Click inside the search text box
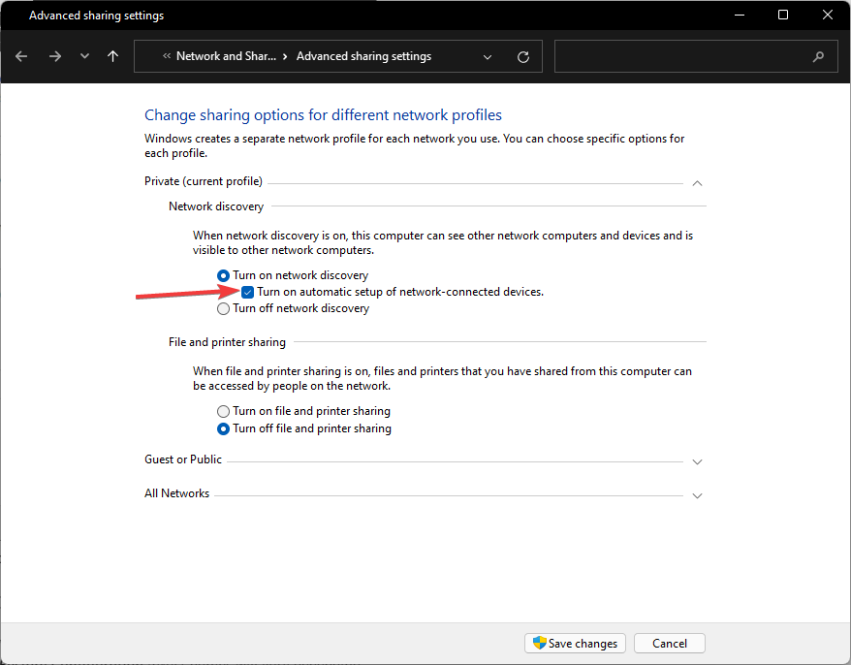The image size is (851, 665). (x=678, y=56)
